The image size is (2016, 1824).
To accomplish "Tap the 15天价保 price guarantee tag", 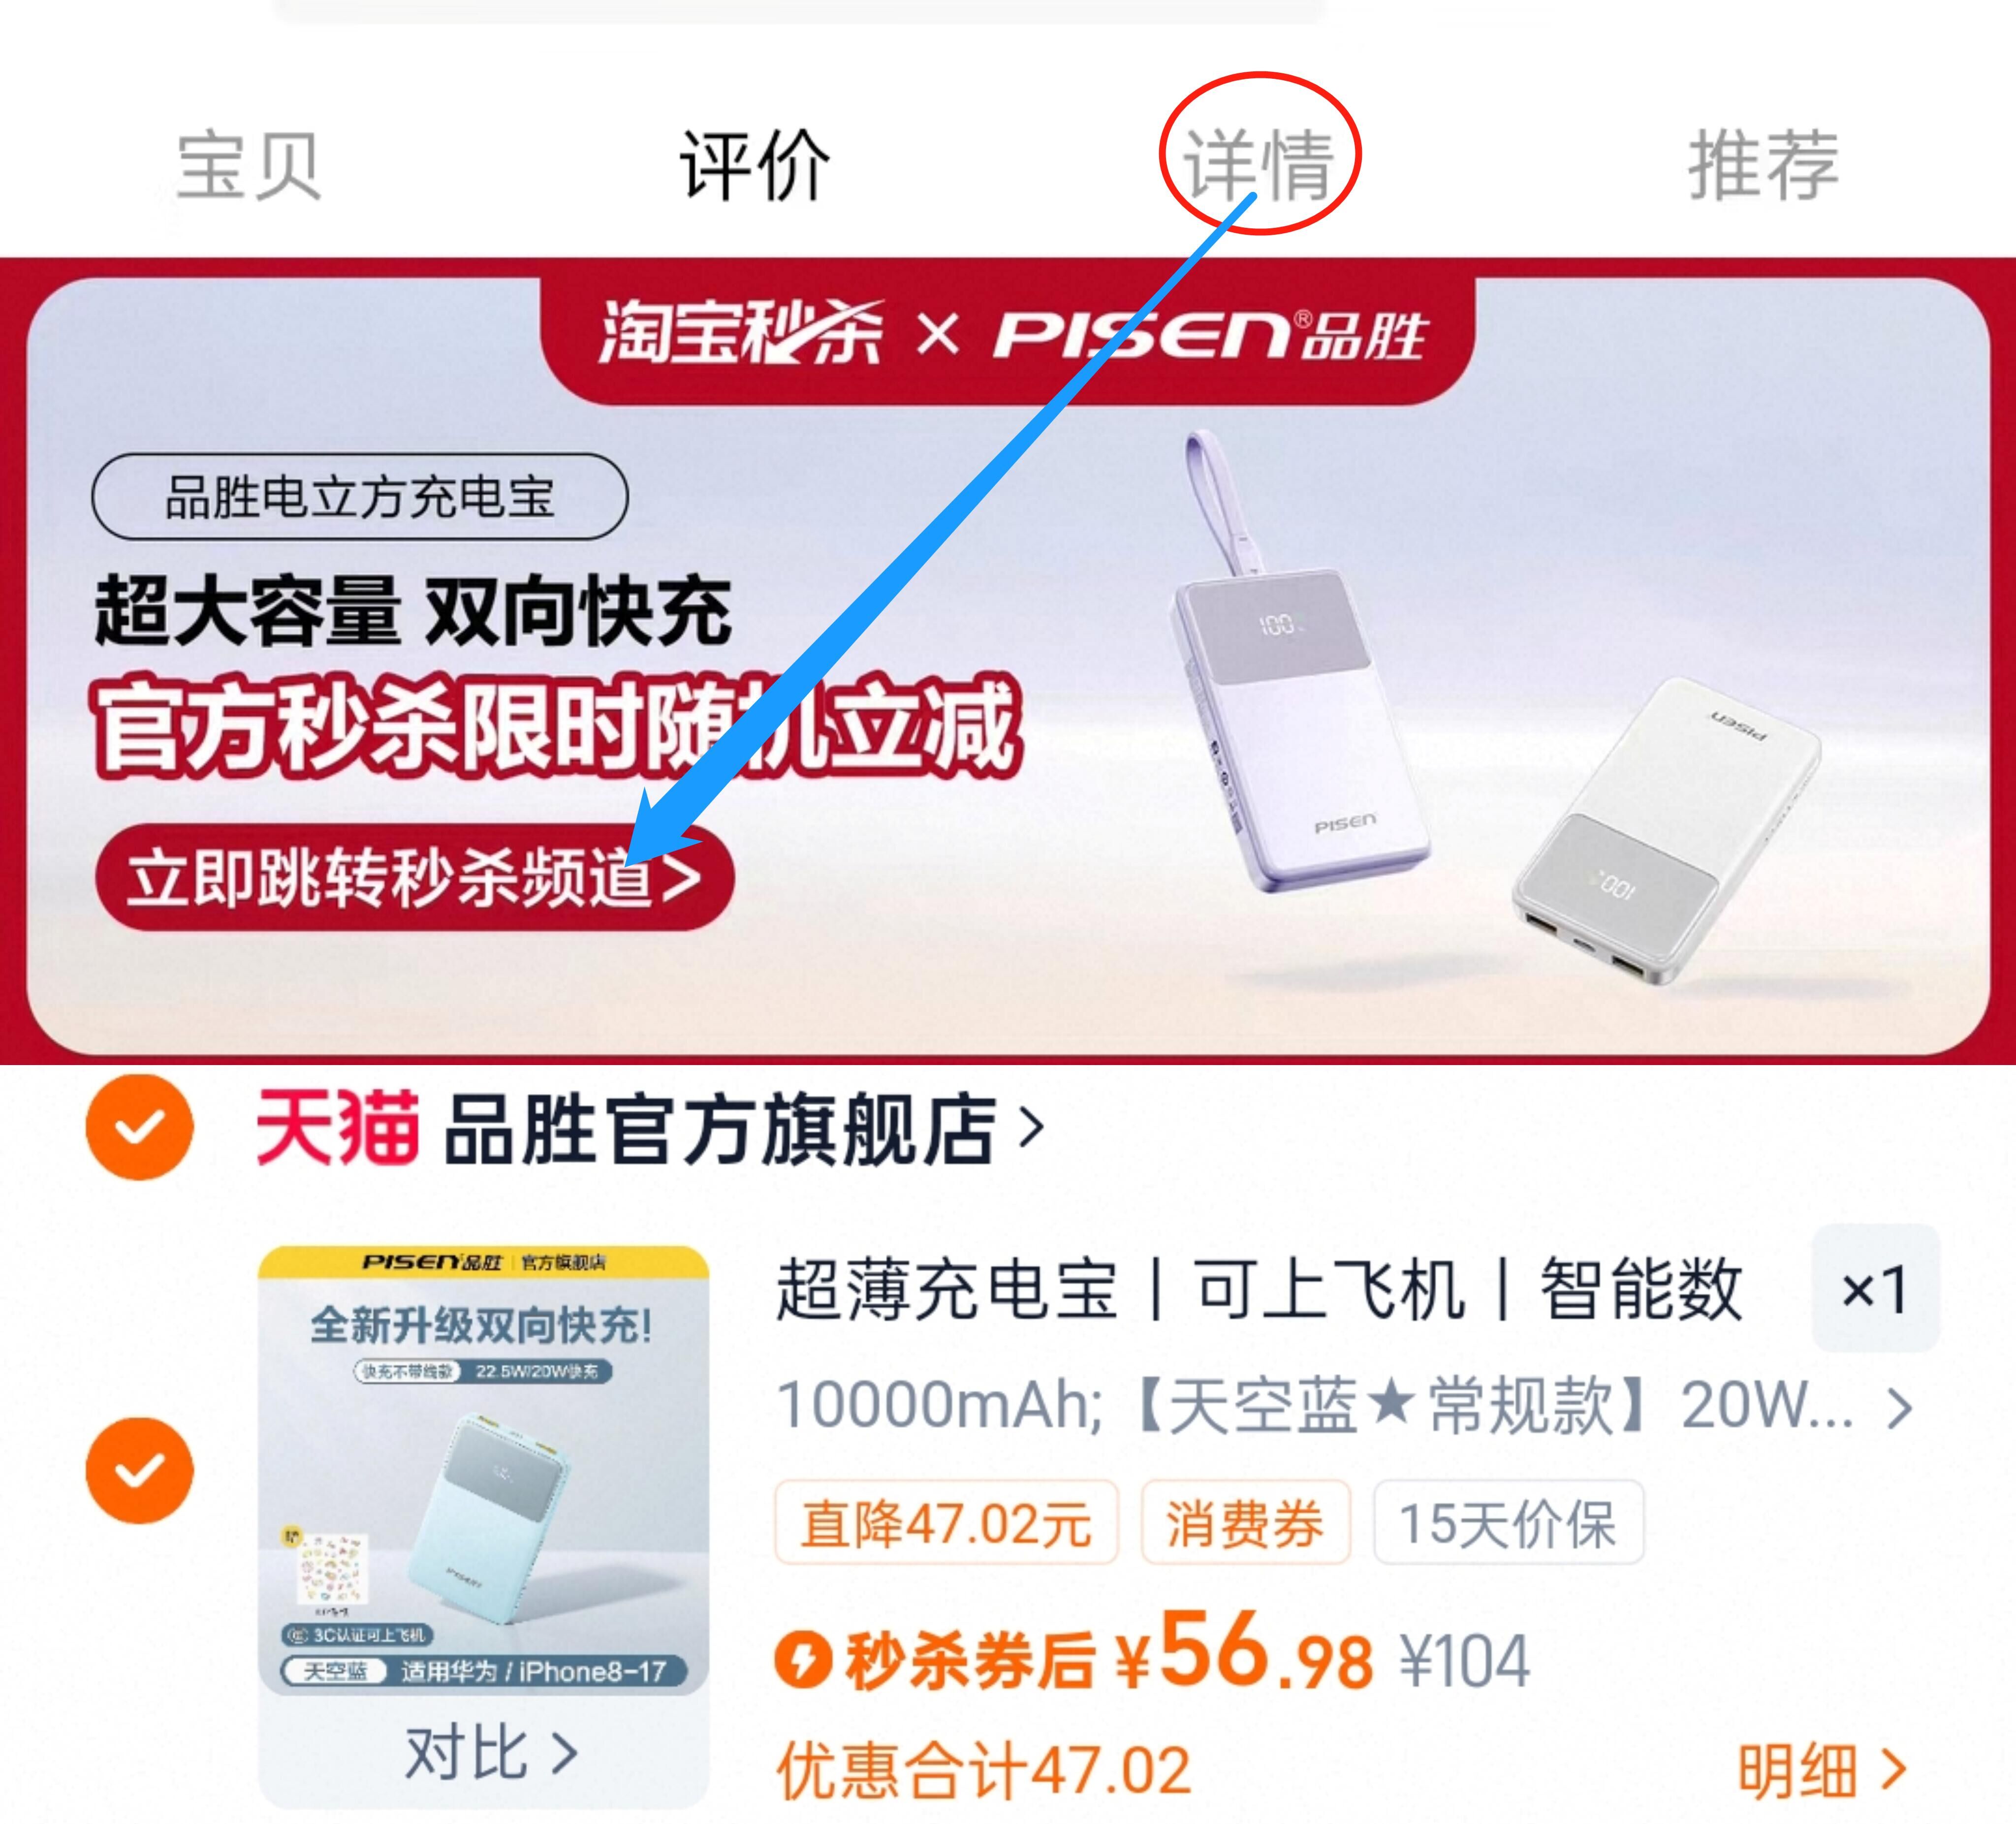I will pyautogui.click(x=1508, y=1523).
